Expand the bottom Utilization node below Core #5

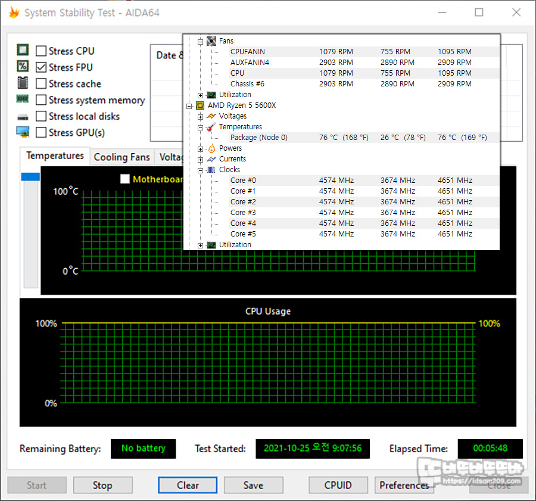pos(200,245)
